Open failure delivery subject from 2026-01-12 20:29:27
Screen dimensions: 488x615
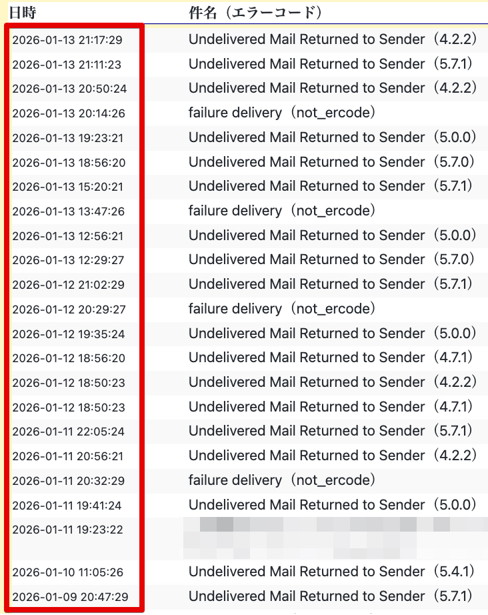tap(281, 309)
